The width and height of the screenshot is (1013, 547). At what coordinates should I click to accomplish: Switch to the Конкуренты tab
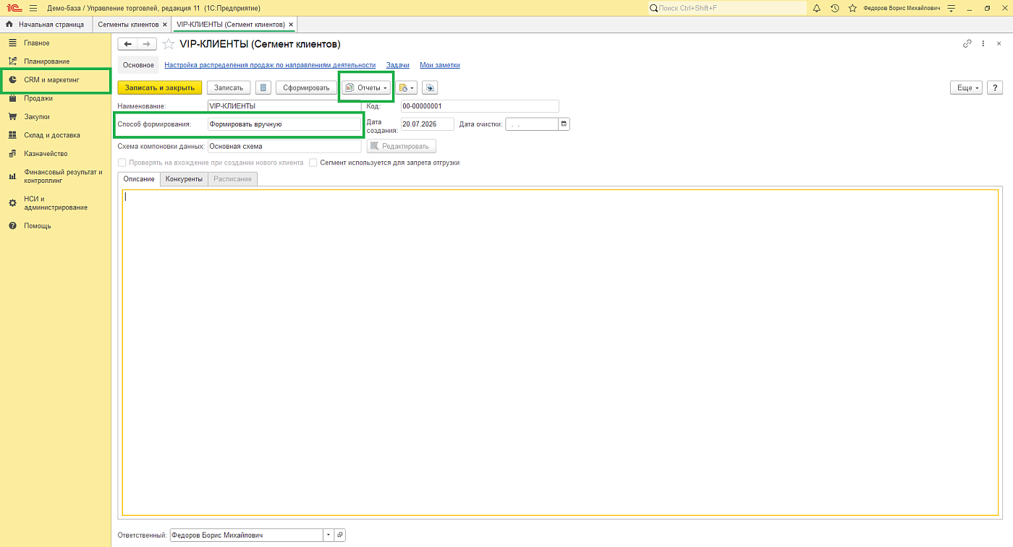[x=184, y=178]
